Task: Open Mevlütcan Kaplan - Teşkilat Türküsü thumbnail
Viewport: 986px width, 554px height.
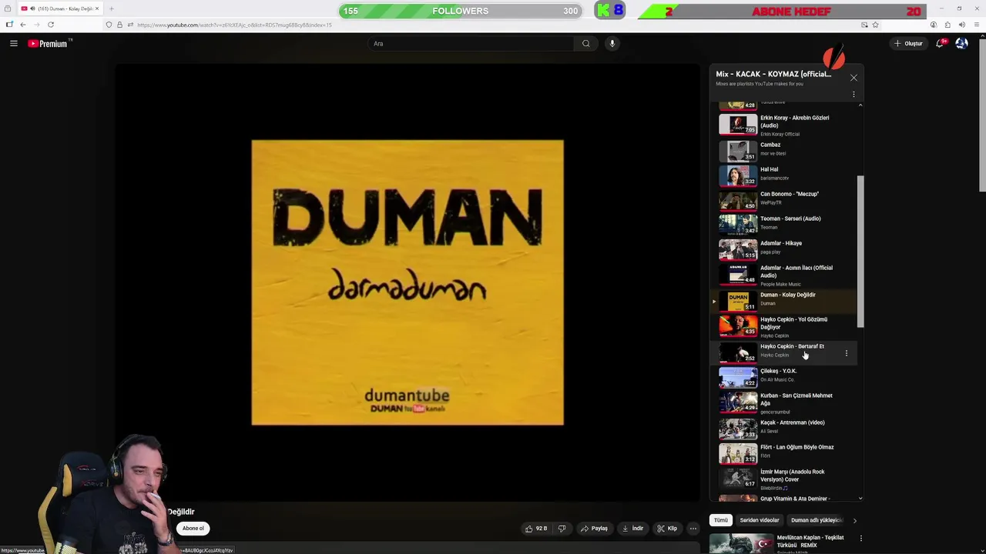Action: tap(741, 543)
